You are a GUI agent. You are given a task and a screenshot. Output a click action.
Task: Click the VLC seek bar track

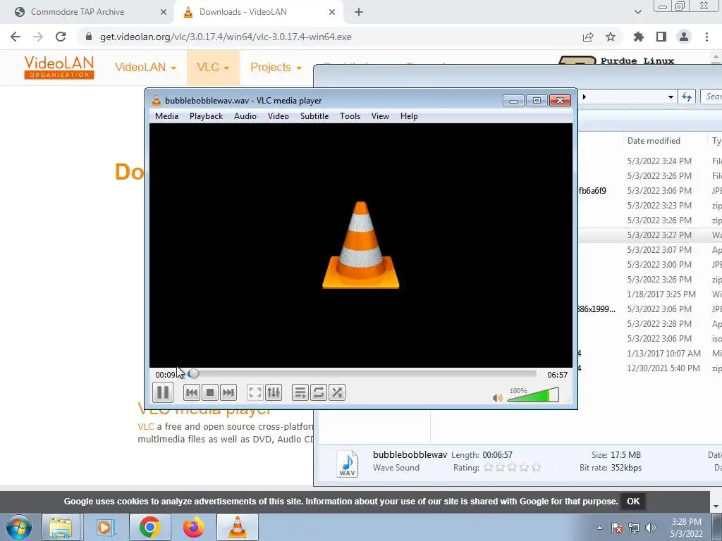pos(362,374)
